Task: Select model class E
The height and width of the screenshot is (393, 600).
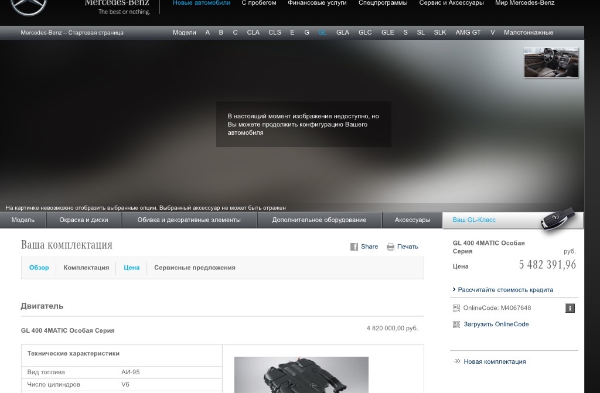Action: pyautogui.click(x=292, y=33)
